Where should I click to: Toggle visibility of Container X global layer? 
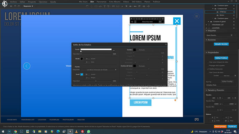(x=211, y=21)
